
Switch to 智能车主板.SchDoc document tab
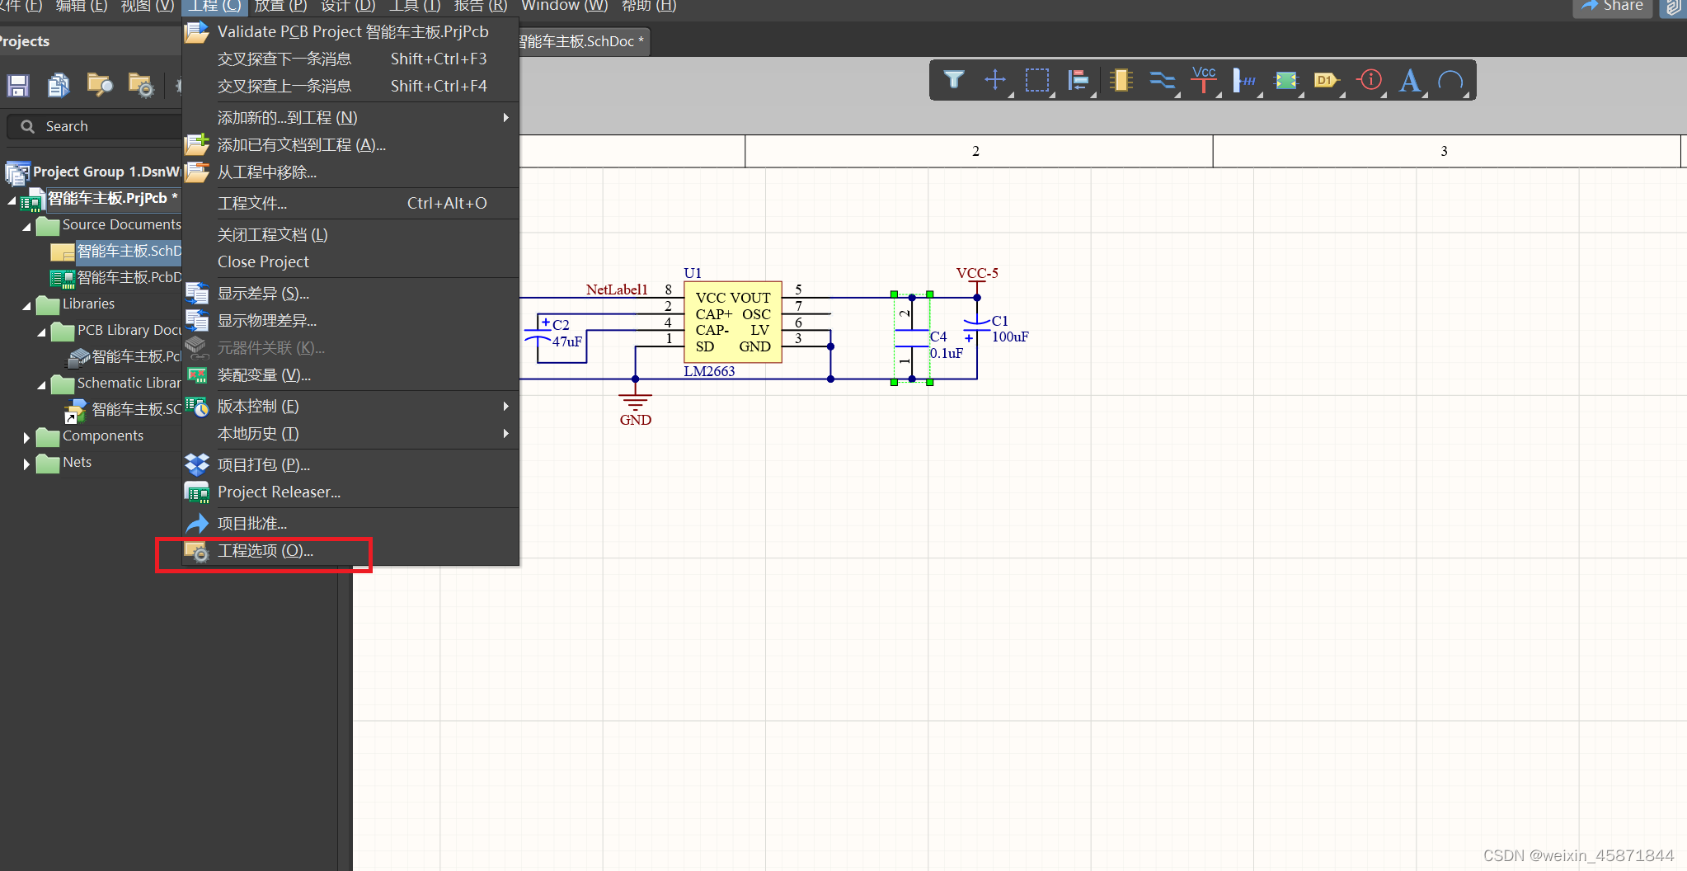(581, 41)
